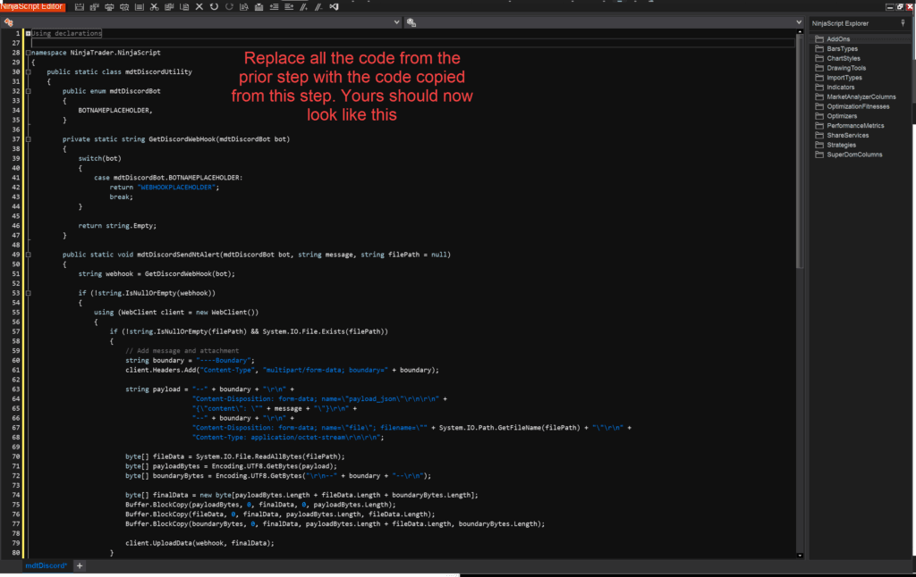The height and width of the screenshot is (577, 916).
Task: Open the Indicators folder
Action: point(840,88)
